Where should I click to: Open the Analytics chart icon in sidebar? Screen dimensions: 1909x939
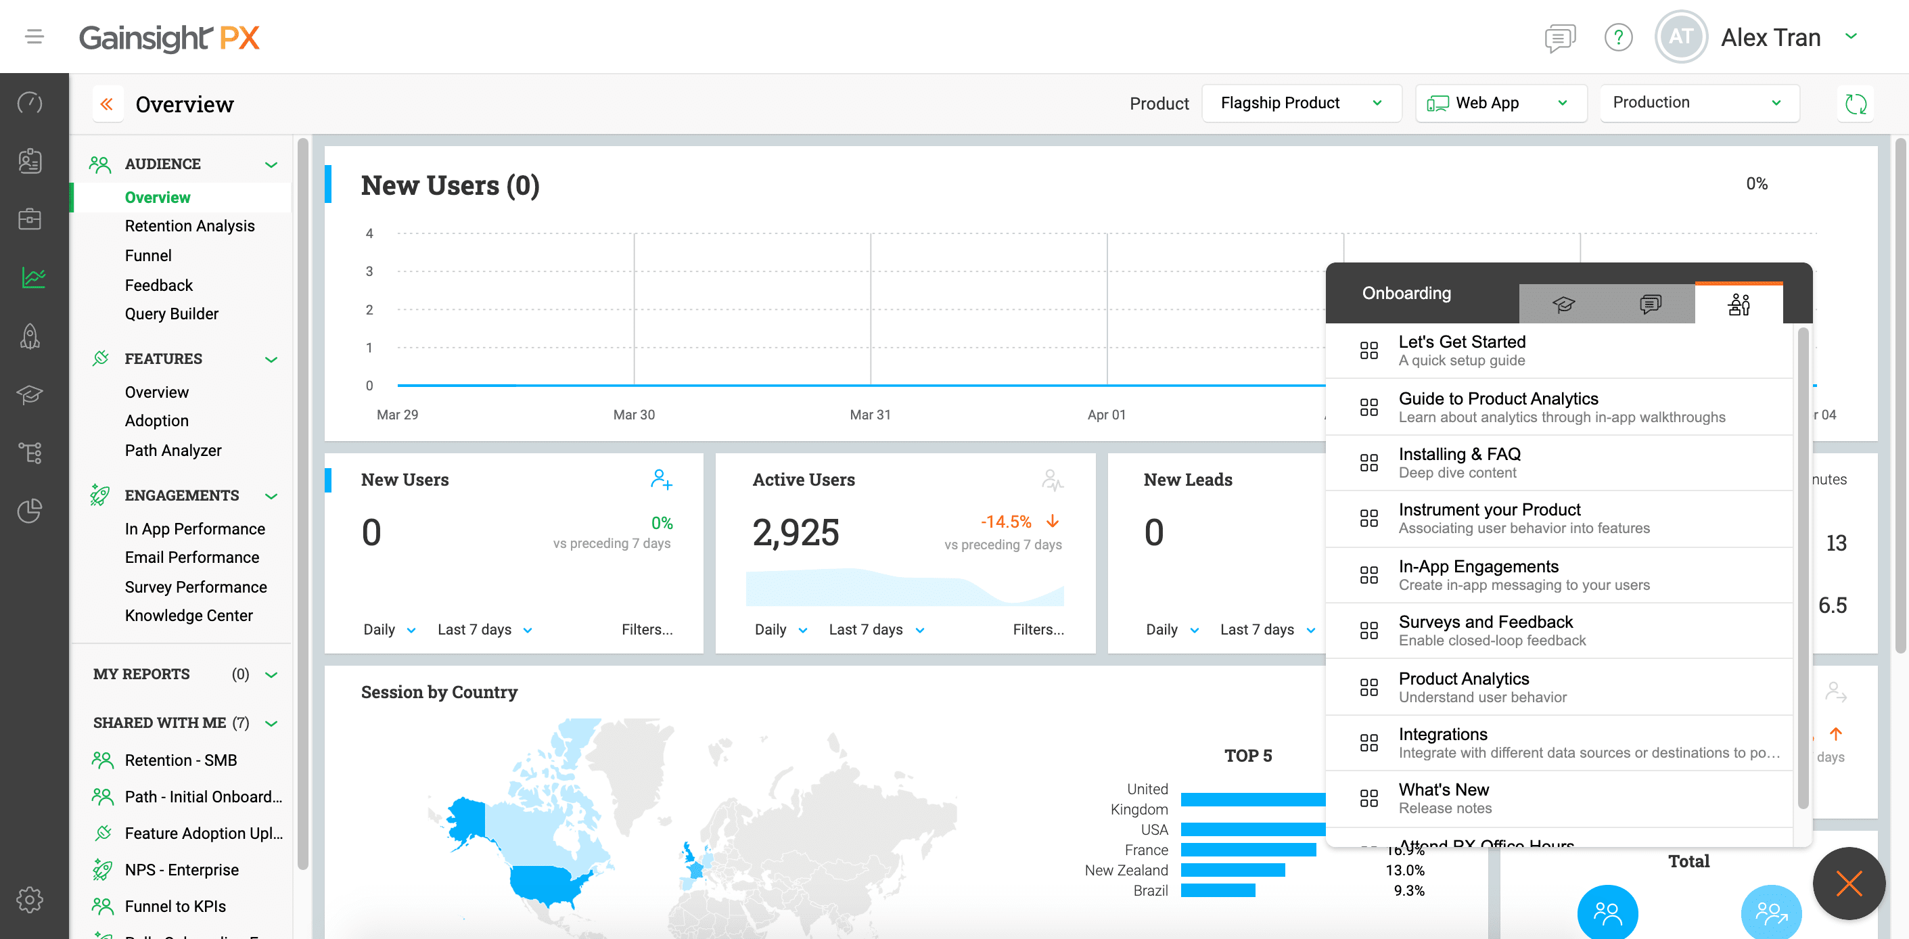pos(32,278)
